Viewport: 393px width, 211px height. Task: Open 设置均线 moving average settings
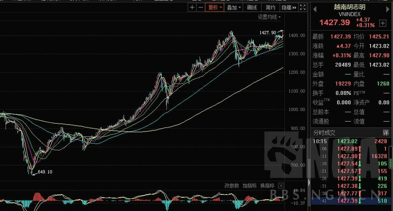269,17
